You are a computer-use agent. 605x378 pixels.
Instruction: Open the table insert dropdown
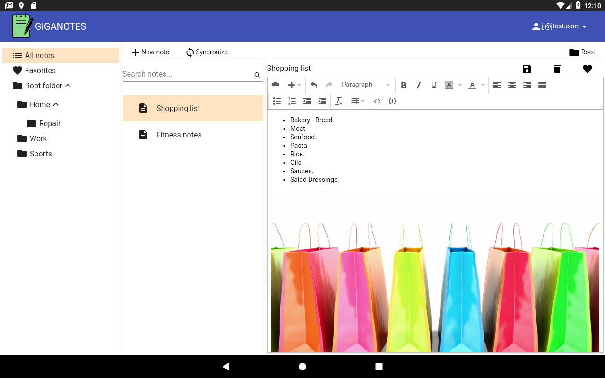[358, 101]
